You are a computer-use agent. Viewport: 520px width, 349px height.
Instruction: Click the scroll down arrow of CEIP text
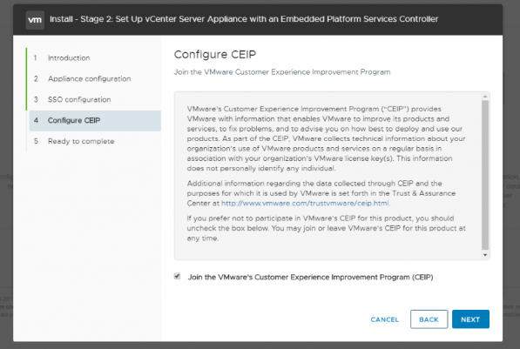(485, 255)
